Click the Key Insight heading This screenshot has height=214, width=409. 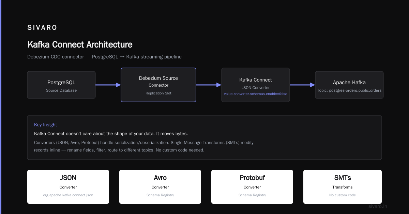point(46,125)
